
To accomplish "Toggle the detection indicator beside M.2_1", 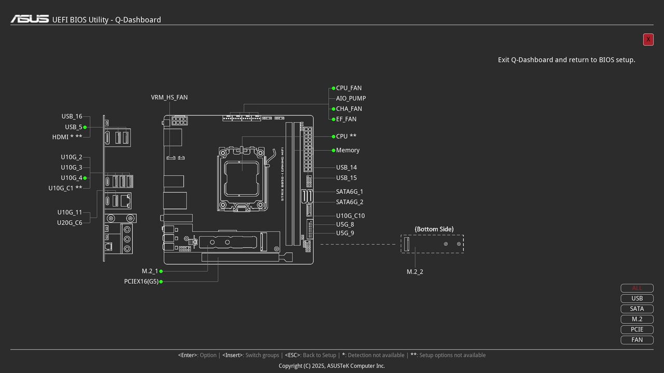I will click(x=160, y=271).
